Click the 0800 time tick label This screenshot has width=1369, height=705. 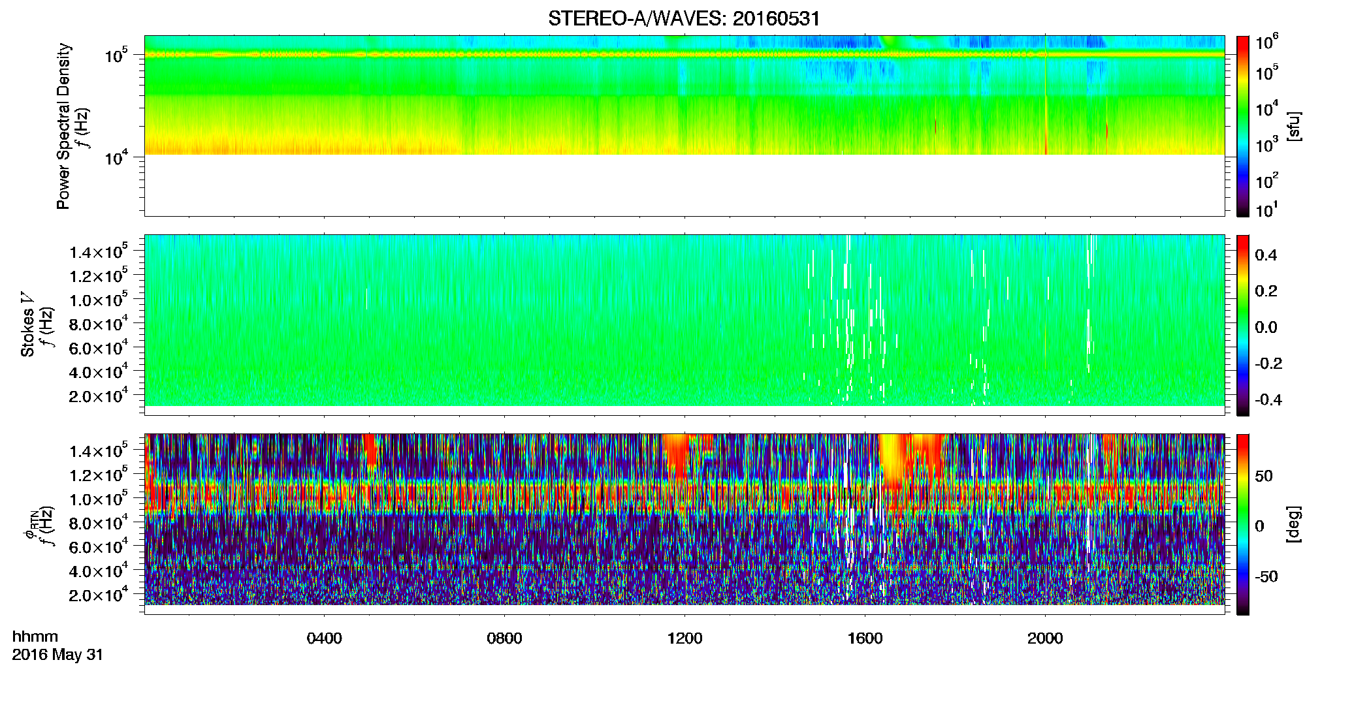(x=504, y=638)
